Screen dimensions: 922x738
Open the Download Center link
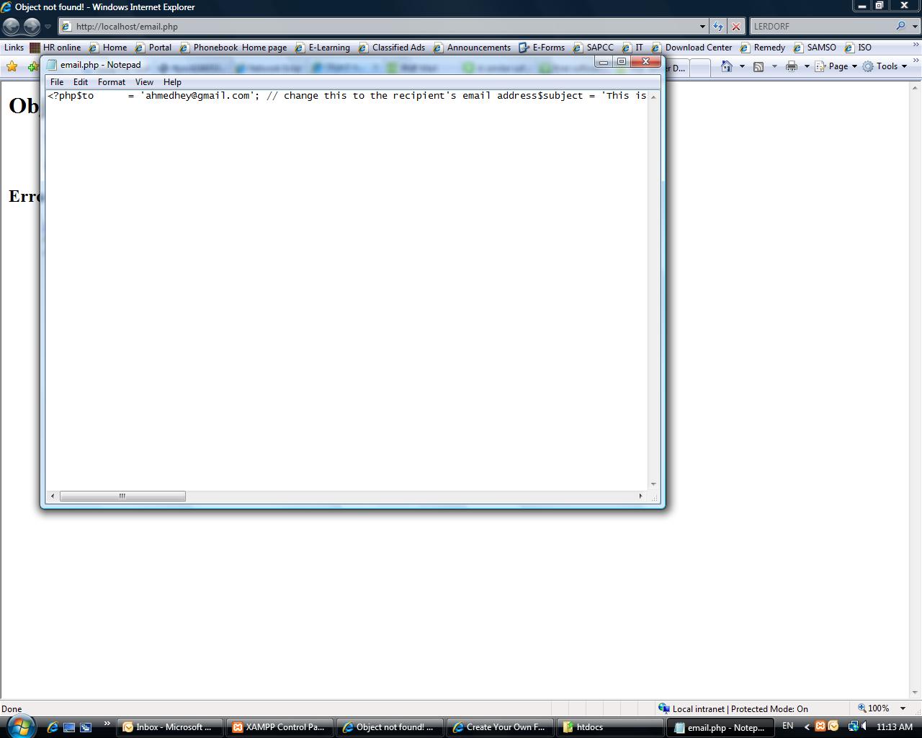tap(692, 48)
